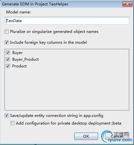Screen dimensions: 134x145
Task: Disable Save/update entity connection string checkbox
Action: tap(6, 116)
